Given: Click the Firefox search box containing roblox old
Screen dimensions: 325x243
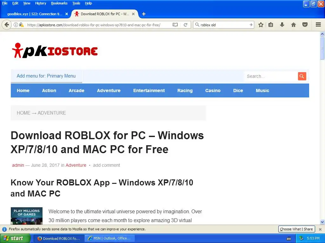Looking at the screenshot, I should pyautogui.click(x=224, y=25).
